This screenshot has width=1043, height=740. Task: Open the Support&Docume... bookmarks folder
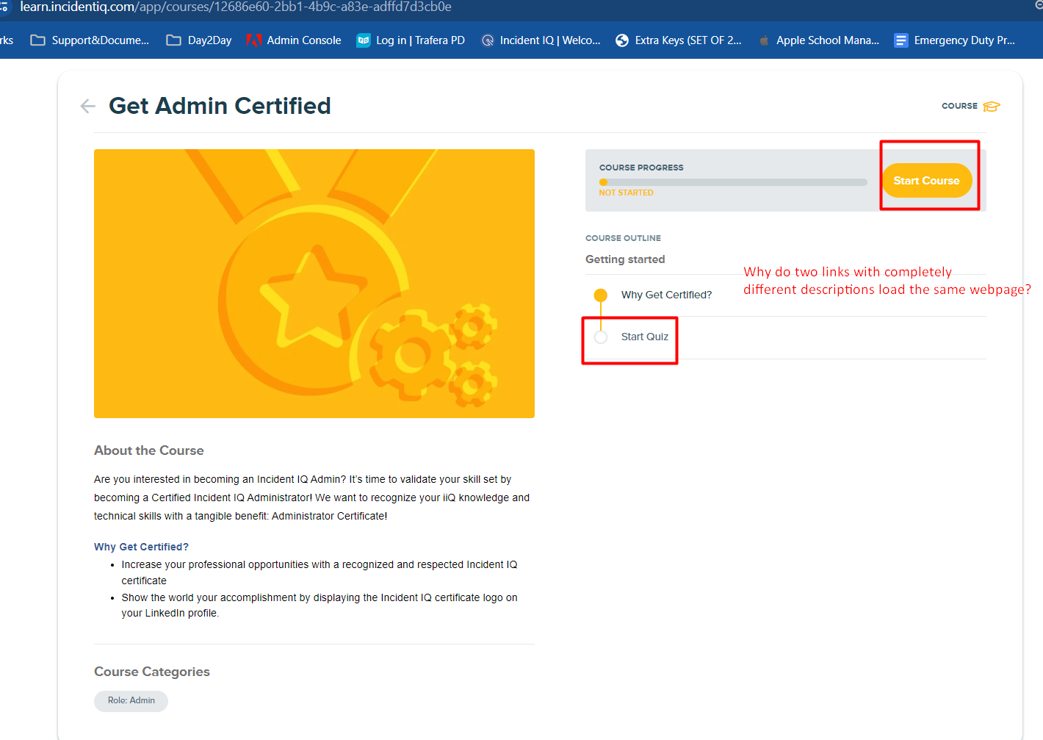tap(90, 40)
